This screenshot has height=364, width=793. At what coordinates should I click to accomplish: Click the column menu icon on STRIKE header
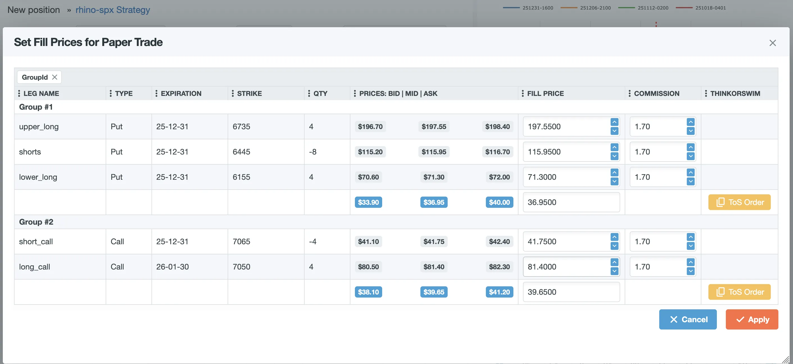coord(233,93)
